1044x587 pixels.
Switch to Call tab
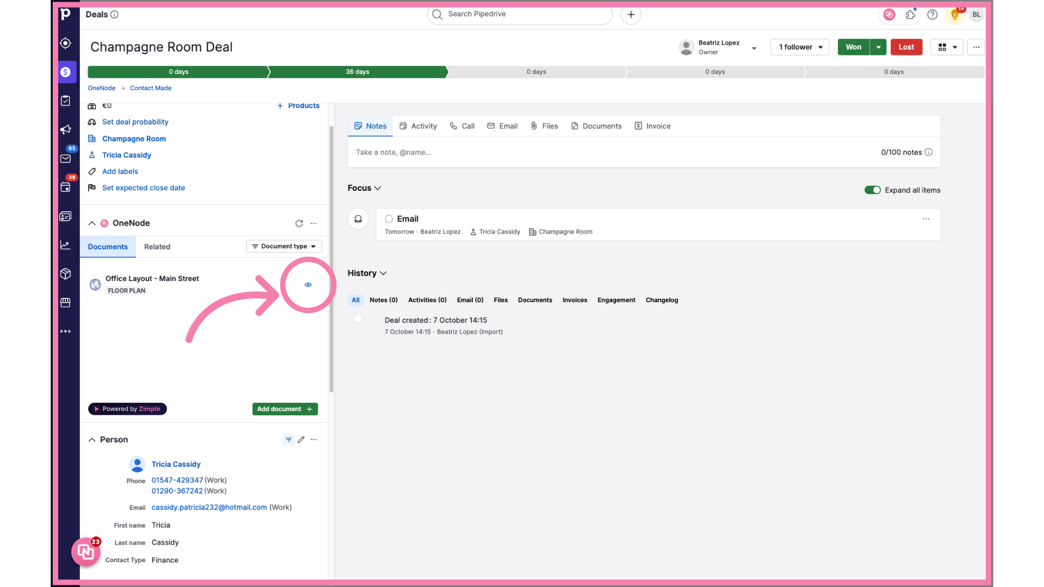point(462,126)
